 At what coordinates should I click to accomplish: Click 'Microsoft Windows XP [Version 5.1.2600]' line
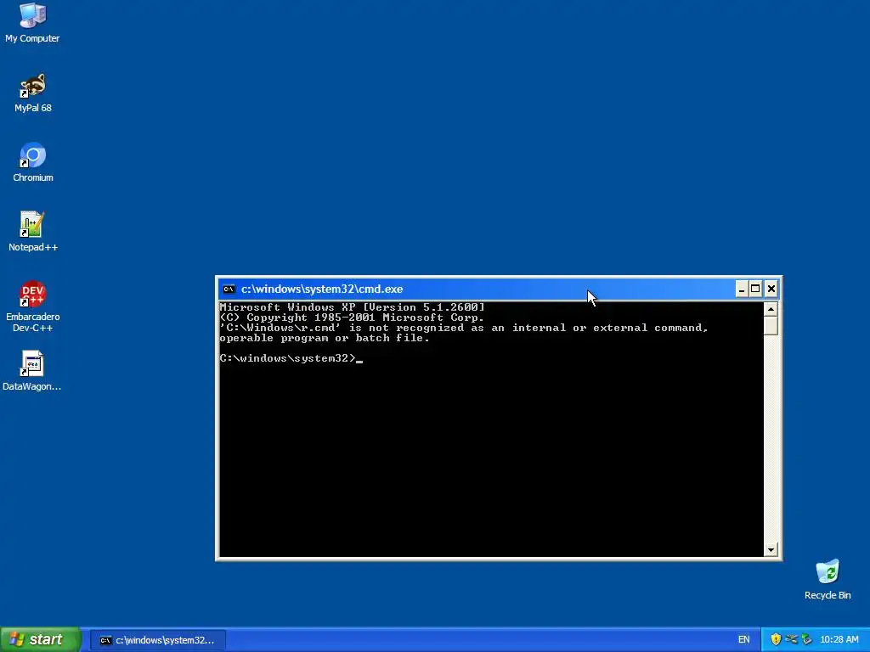point(353,307)
